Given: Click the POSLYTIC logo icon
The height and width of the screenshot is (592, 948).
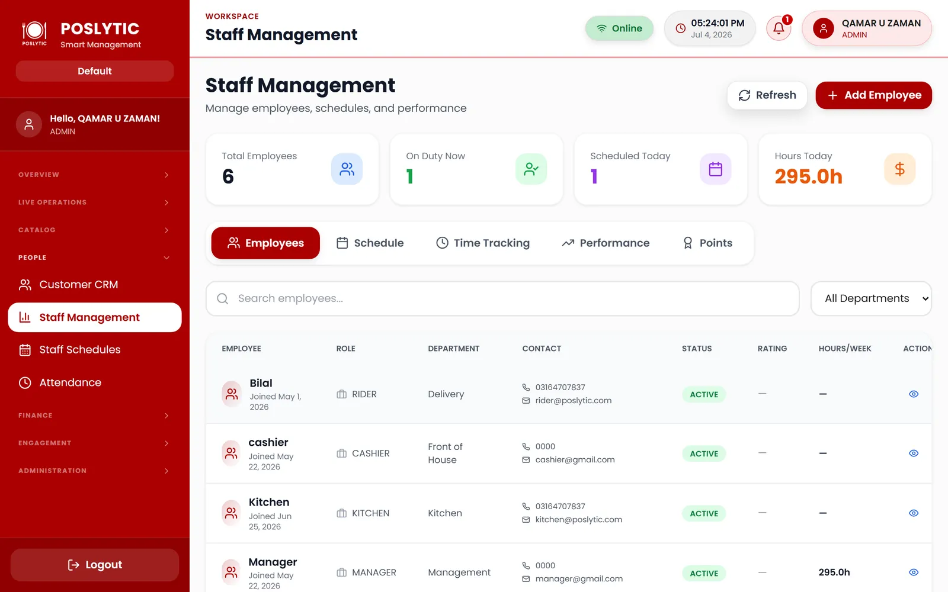Looking at the screenshot, I should click(34, 33).
